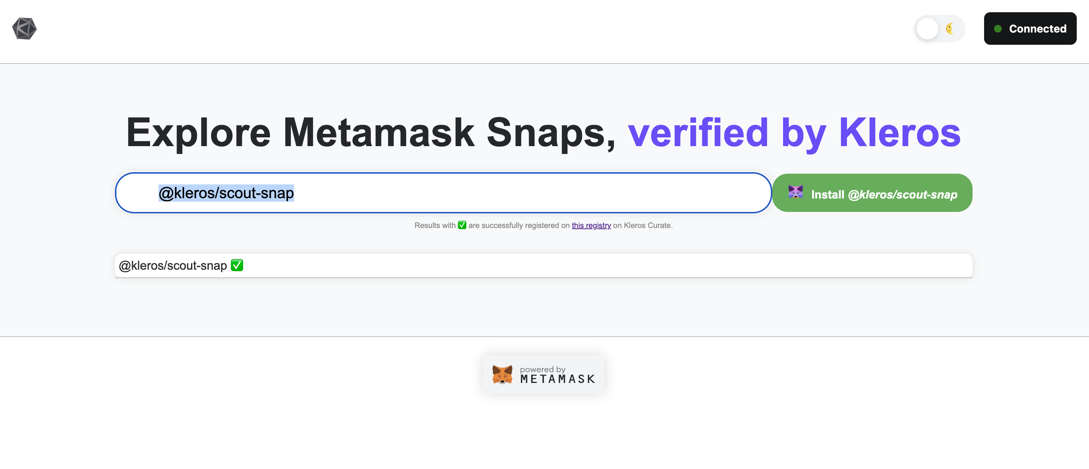Open the "this registry" link

[591, 225]
